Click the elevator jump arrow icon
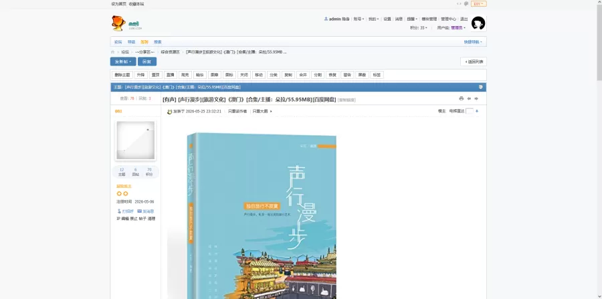This screenshot has width=602, height=299. click(x=477, y=111)
